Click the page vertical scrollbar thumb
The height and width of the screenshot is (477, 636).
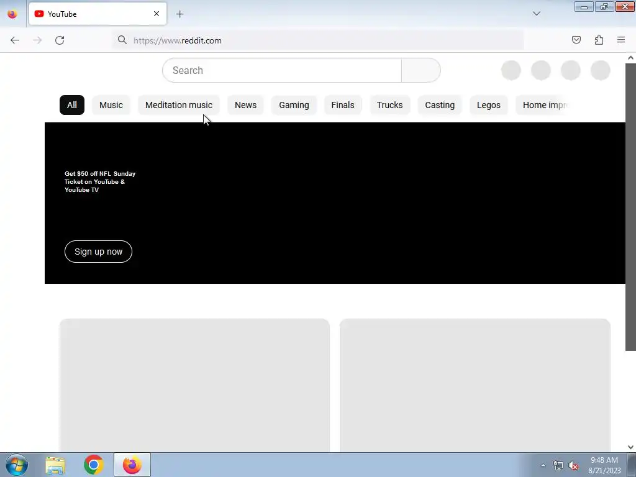click(x=630, y=207)
